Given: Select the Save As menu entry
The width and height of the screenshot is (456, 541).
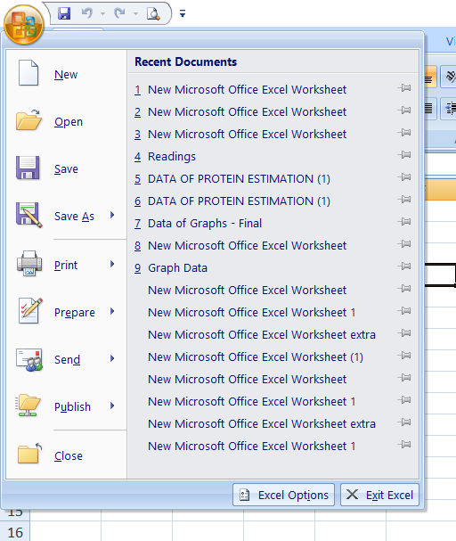Looking at the screenshot, I should [x=74, y=217].
